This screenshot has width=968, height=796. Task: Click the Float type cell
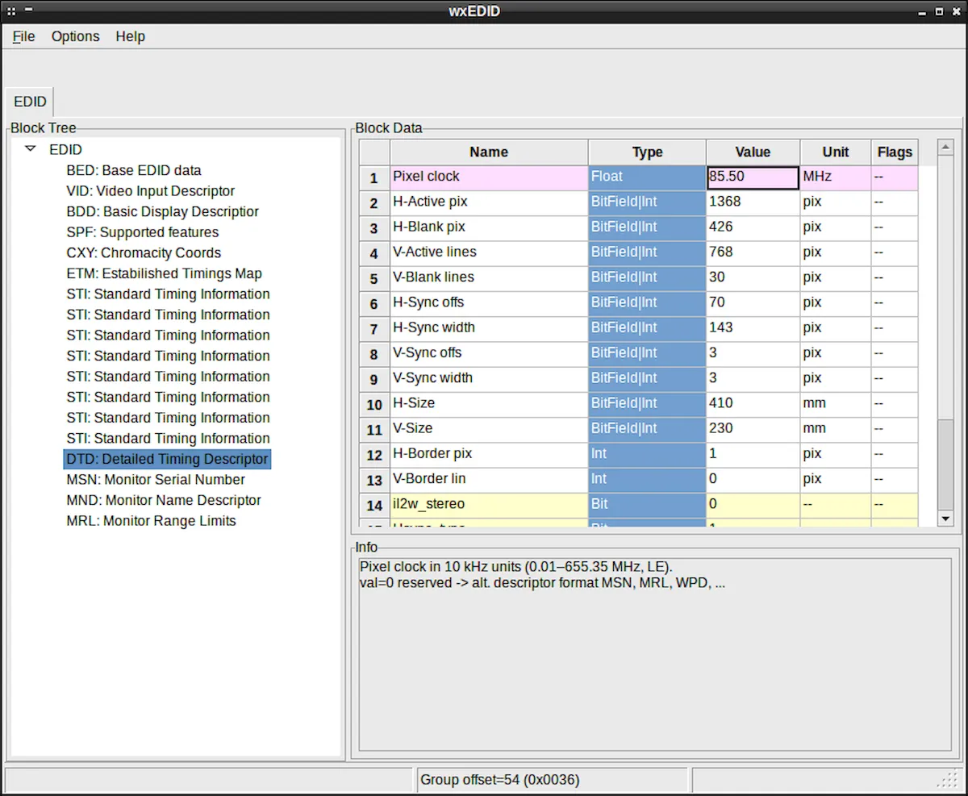pyautogui.click(x=647, y=177)
